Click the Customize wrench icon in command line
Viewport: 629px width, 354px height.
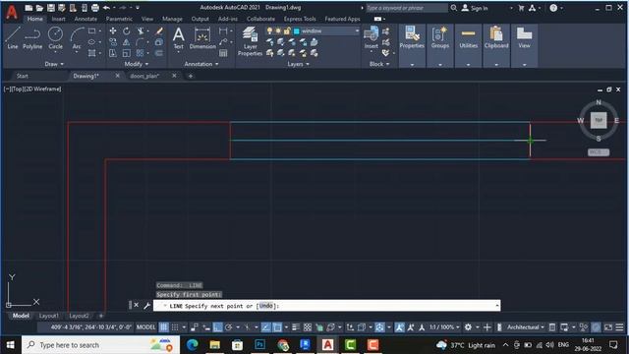click(x=146, y=306)
